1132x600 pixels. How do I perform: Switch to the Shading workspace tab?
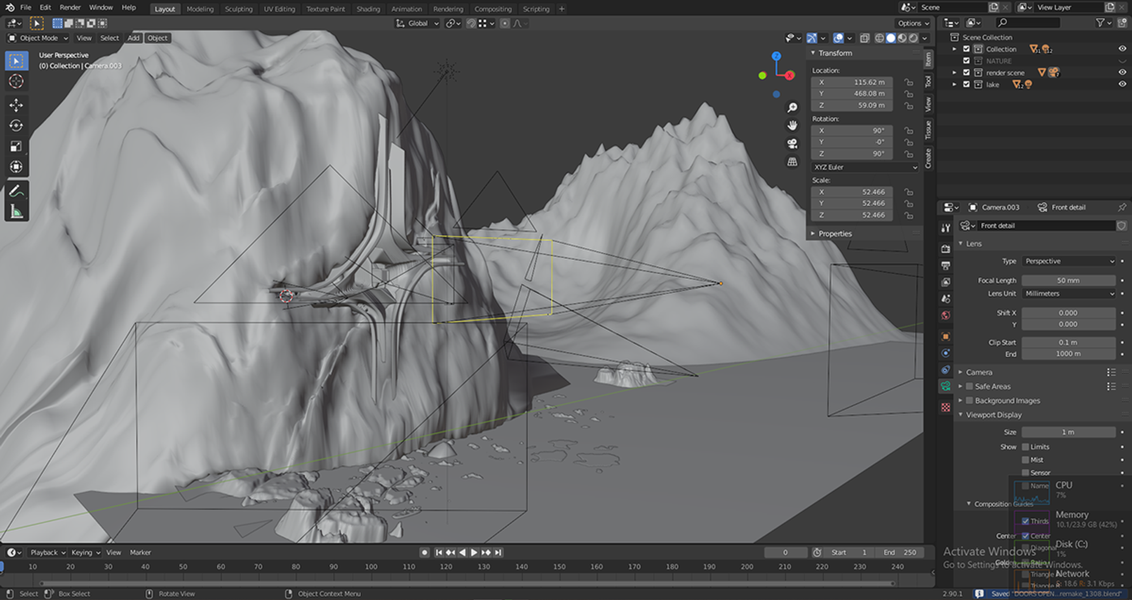[x=368, y=9]
